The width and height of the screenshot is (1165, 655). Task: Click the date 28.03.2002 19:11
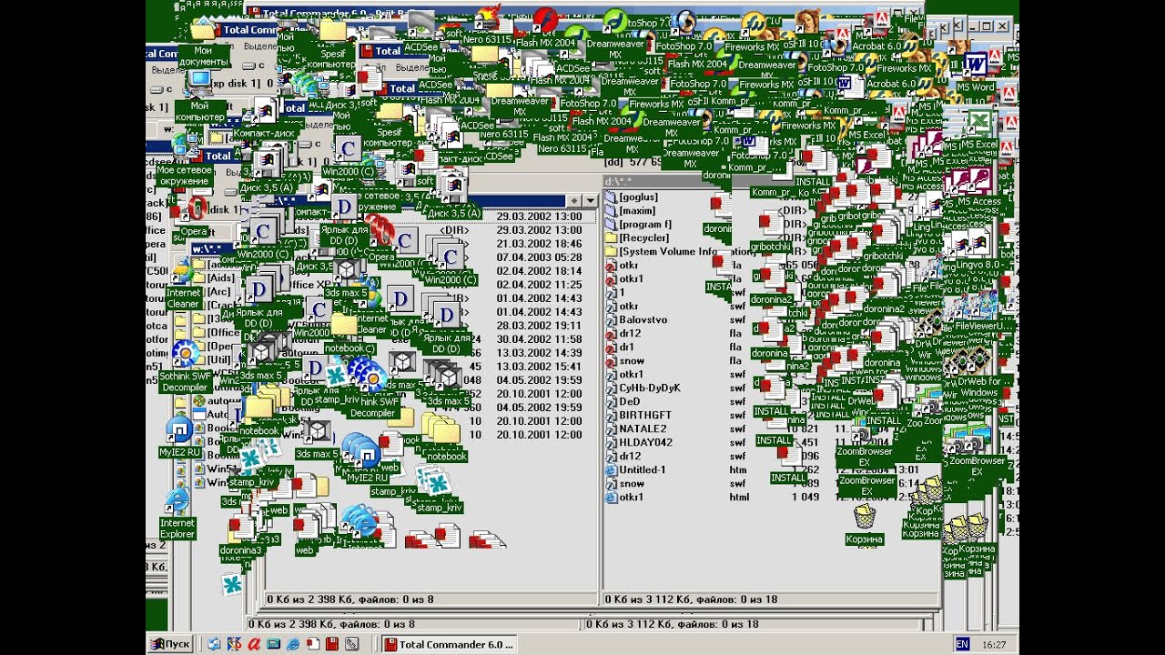(x=539, y=326)
